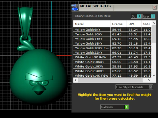Viewport: 158px width, 118px height.
Task: Click the table scroll up arrow
Action: point(154,23)
